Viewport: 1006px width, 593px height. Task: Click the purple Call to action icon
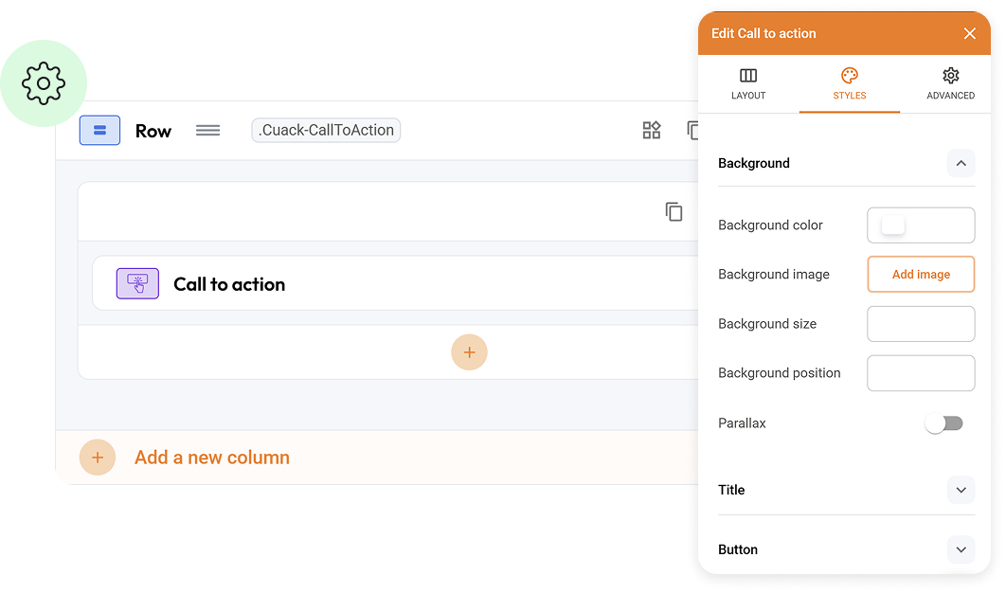(137, 283)
